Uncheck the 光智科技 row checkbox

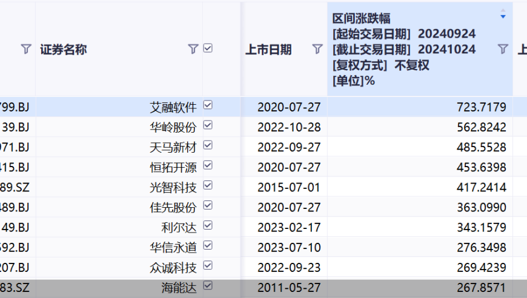pos(208,185)
